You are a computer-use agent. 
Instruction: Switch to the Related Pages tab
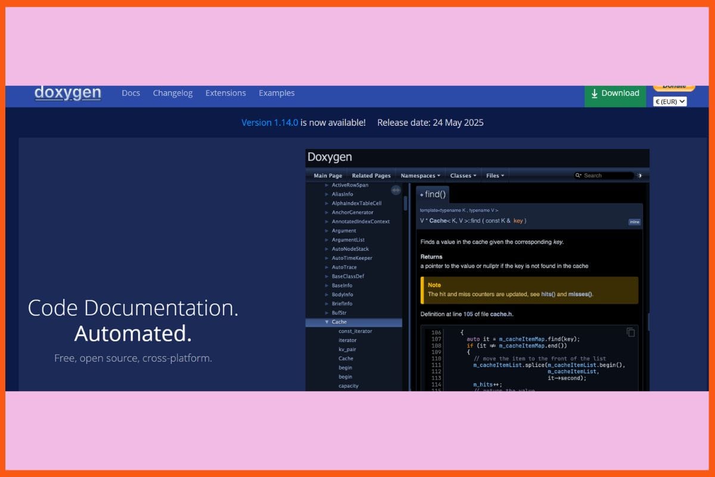[371, 175]
